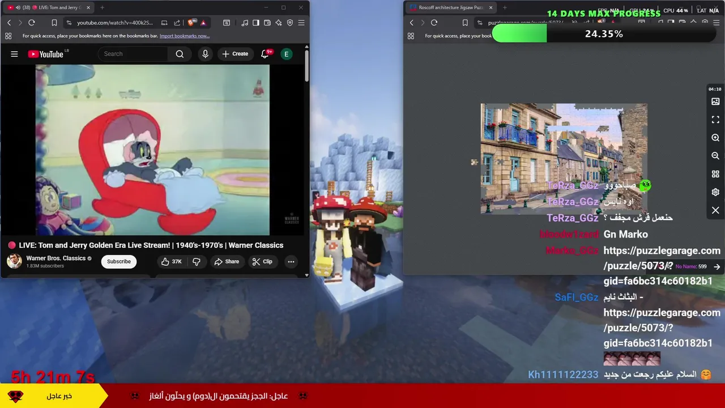Subscribe to Warner Bros. Classics
This screenshot has height=408, width=725.
coord(119,261)
